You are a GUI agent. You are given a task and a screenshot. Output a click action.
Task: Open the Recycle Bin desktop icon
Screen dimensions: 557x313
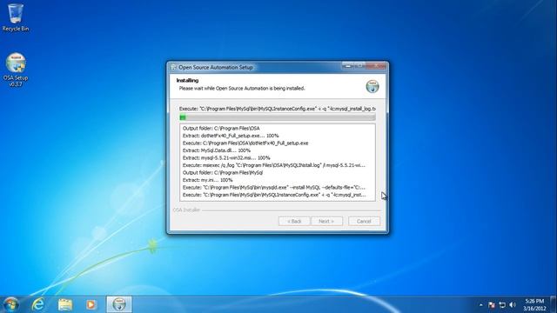(16, 17)
